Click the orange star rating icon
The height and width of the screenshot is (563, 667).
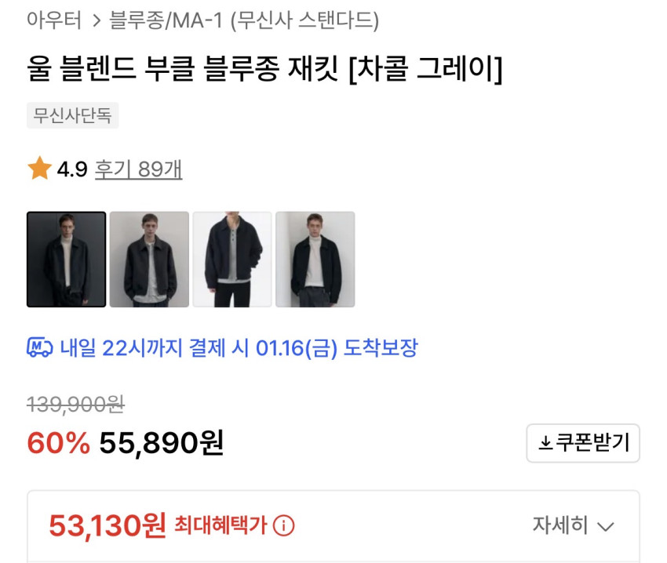click(x=39, y=169)
